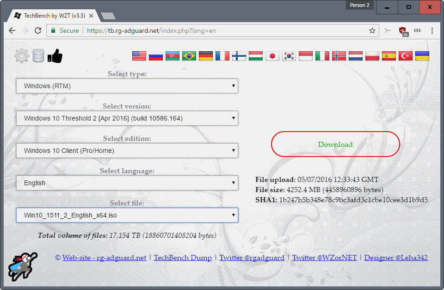This screenshot has height=290, width=444.
Task: Click the rg-adguard mascot logo
Action: tap(23, 266)
